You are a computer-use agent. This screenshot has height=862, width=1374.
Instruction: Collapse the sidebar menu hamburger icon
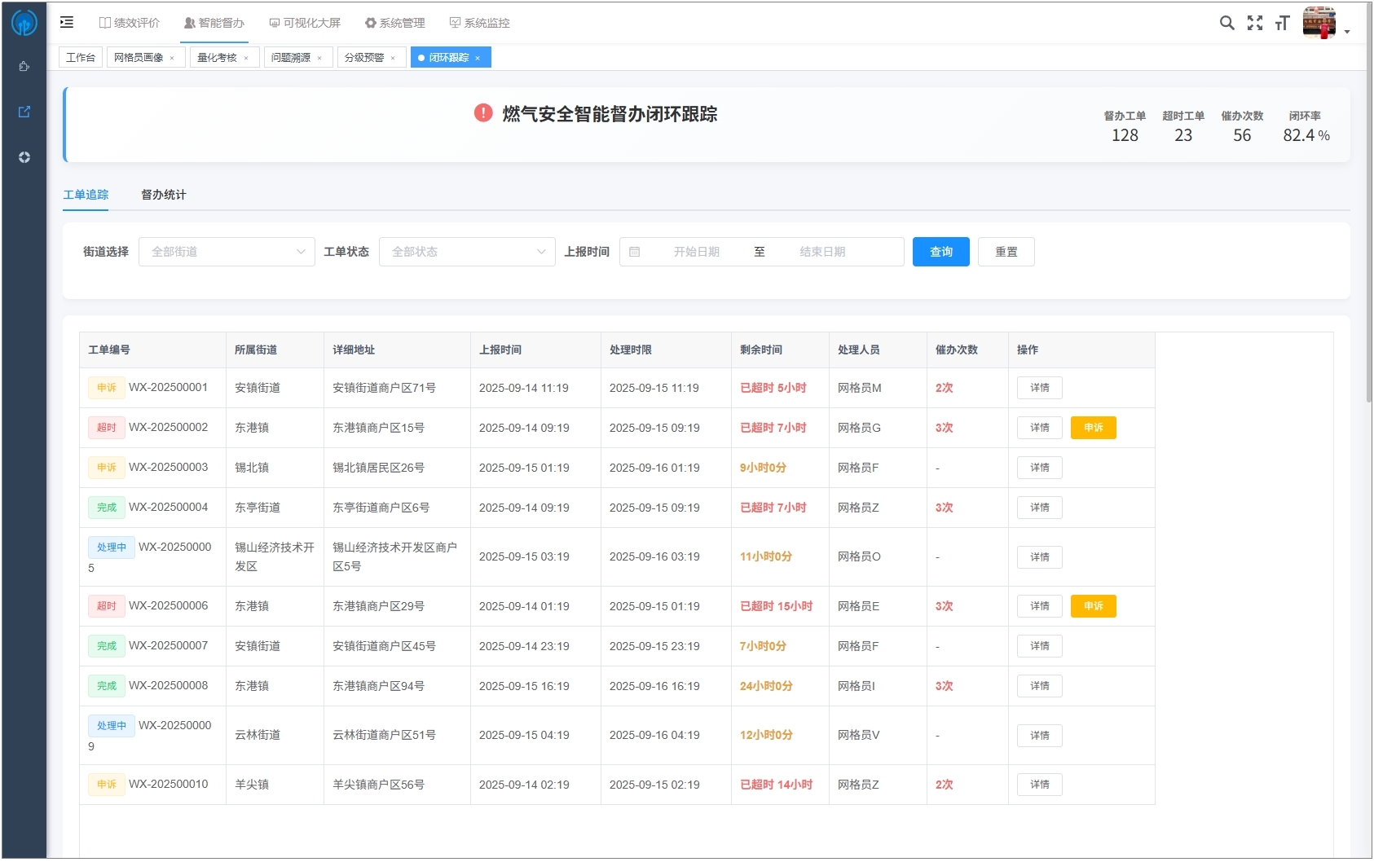(67, 23)
